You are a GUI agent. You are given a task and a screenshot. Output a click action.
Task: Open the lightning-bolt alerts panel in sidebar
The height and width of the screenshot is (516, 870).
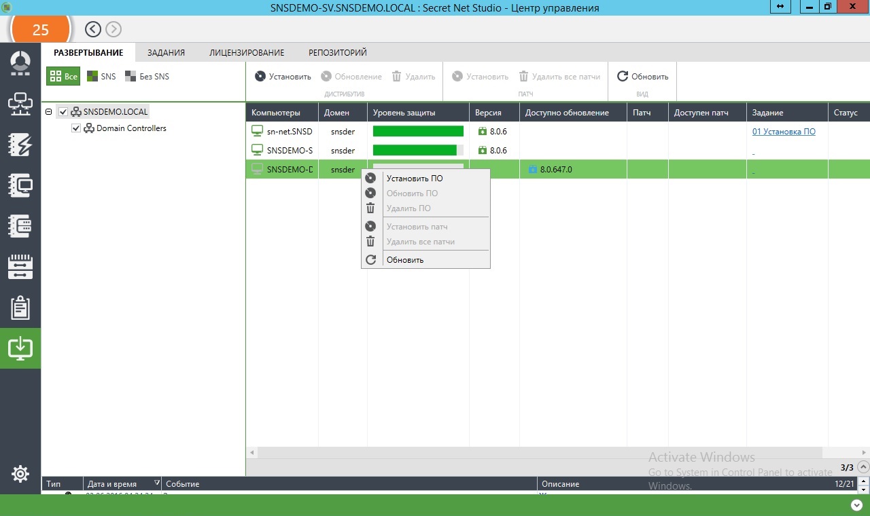point(20,145)
